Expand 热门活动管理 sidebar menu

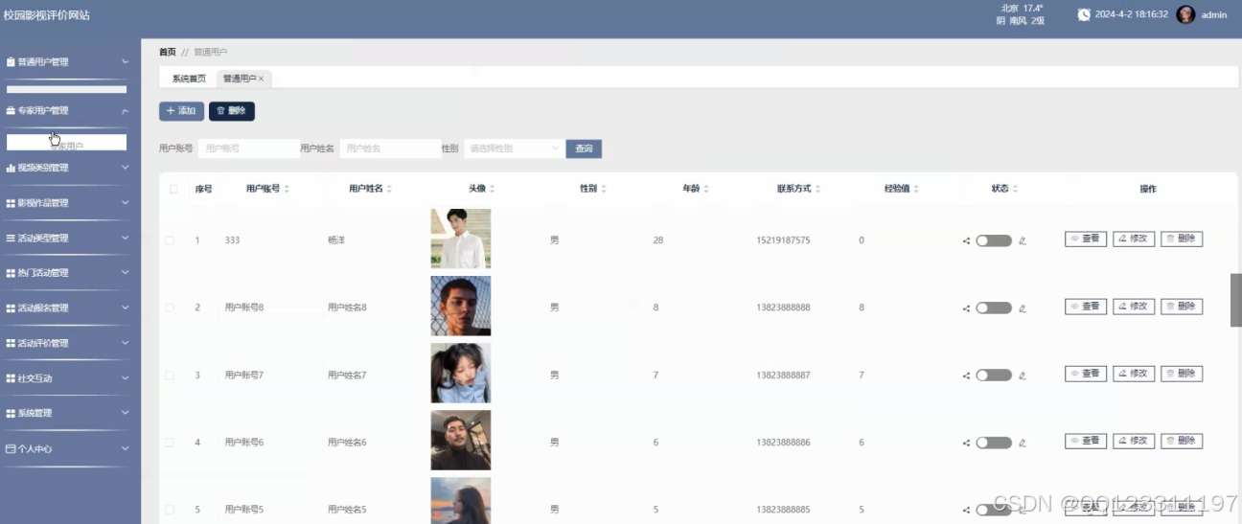click(x=67, y=273)
